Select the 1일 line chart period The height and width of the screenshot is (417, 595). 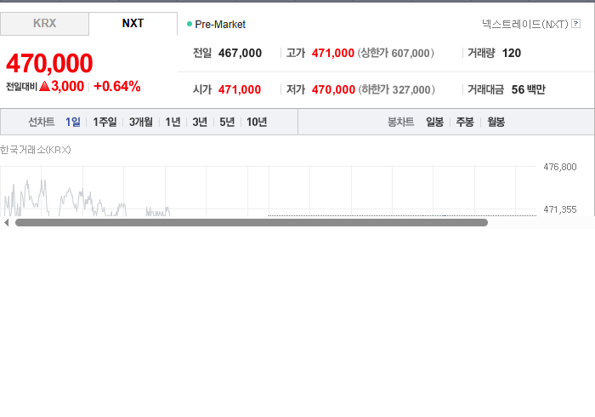pyautogui.click(x=73, y=122)
